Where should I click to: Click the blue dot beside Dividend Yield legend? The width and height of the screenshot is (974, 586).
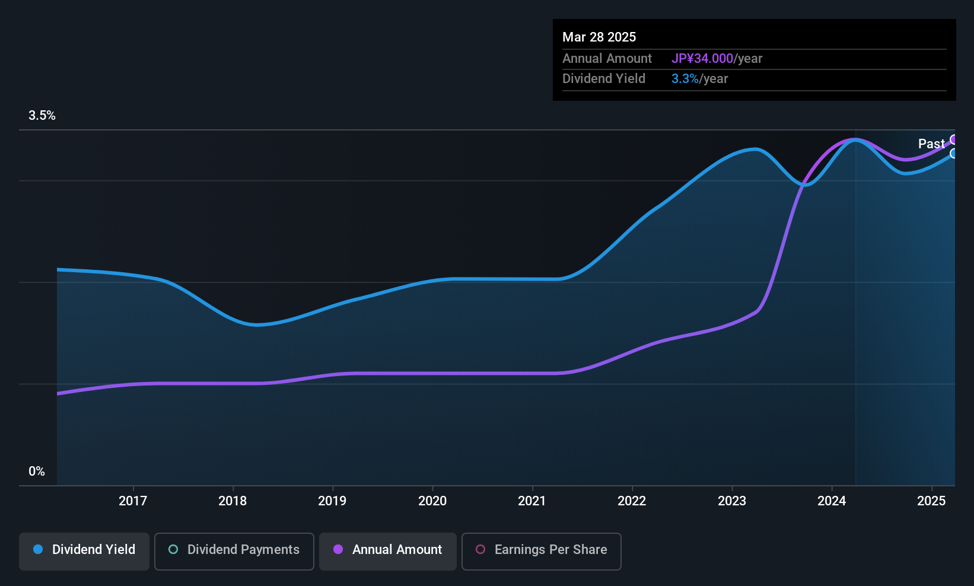click(x=38, y=550)
